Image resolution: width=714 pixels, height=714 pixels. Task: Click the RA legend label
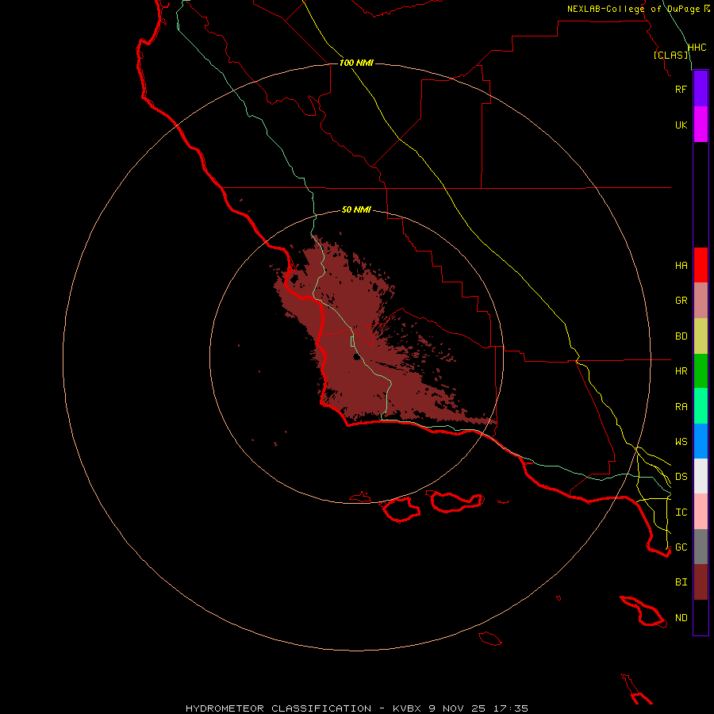tap(681, 407)
